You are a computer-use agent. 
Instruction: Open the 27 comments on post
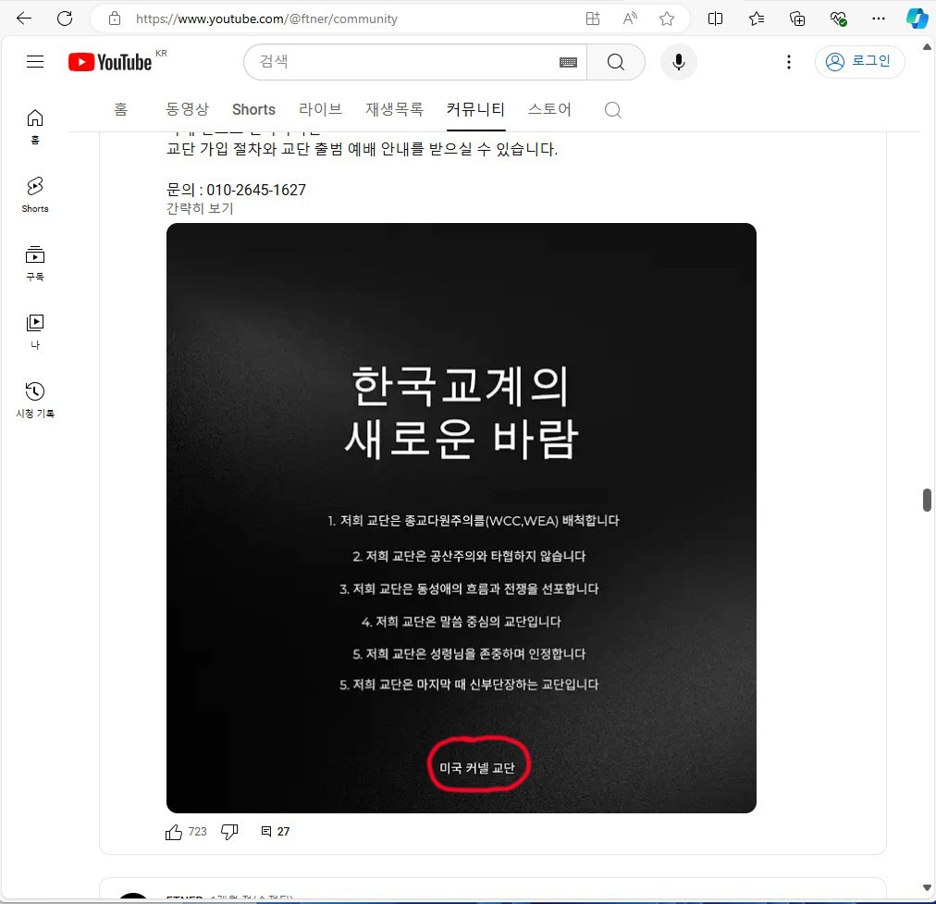point(276,831)
